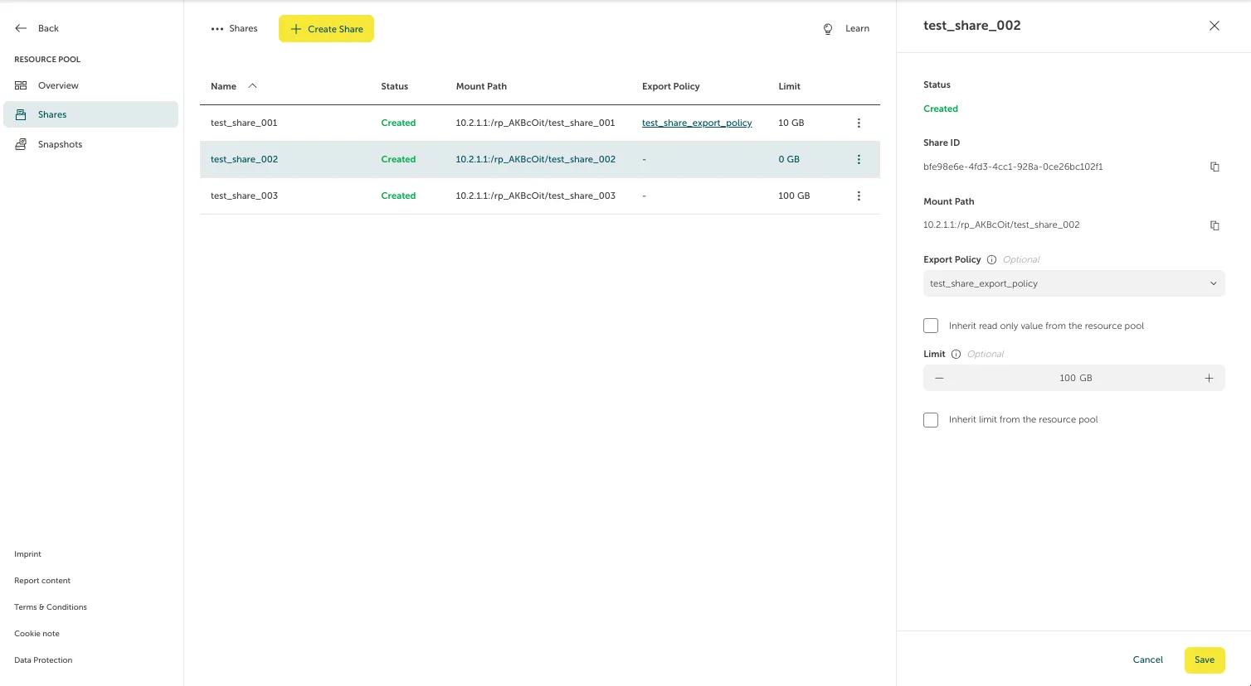Open actions menu for test_share_001
This screenshot has height=686, width=1251.
[x=859, y=123]
